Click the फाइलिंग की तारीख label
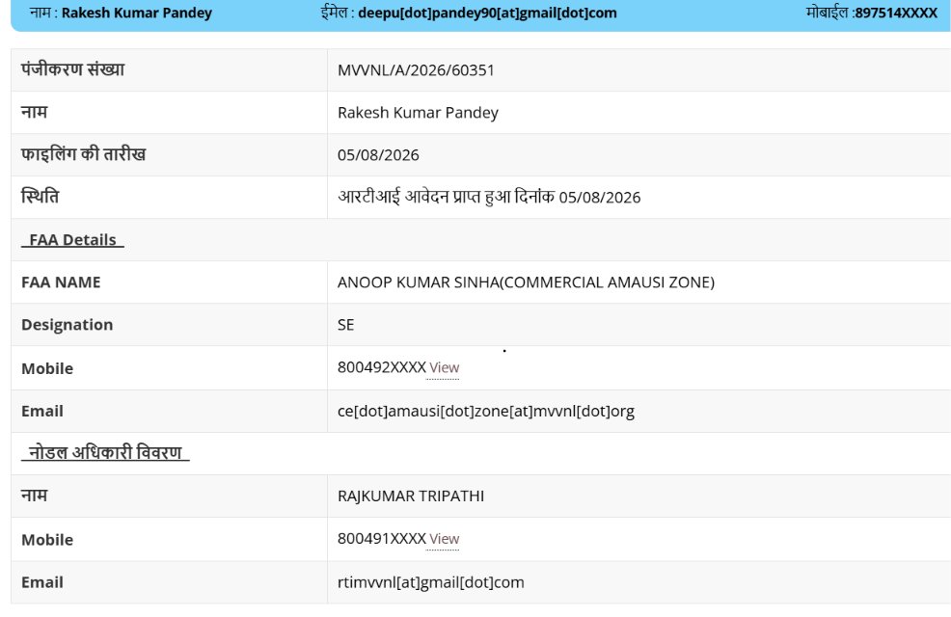Image resolution: width=951 pixels, height=617 pixels. point(84,154)
